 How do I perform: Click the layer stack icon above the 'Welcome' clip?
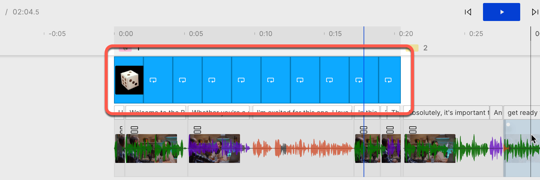click(134, 130)
